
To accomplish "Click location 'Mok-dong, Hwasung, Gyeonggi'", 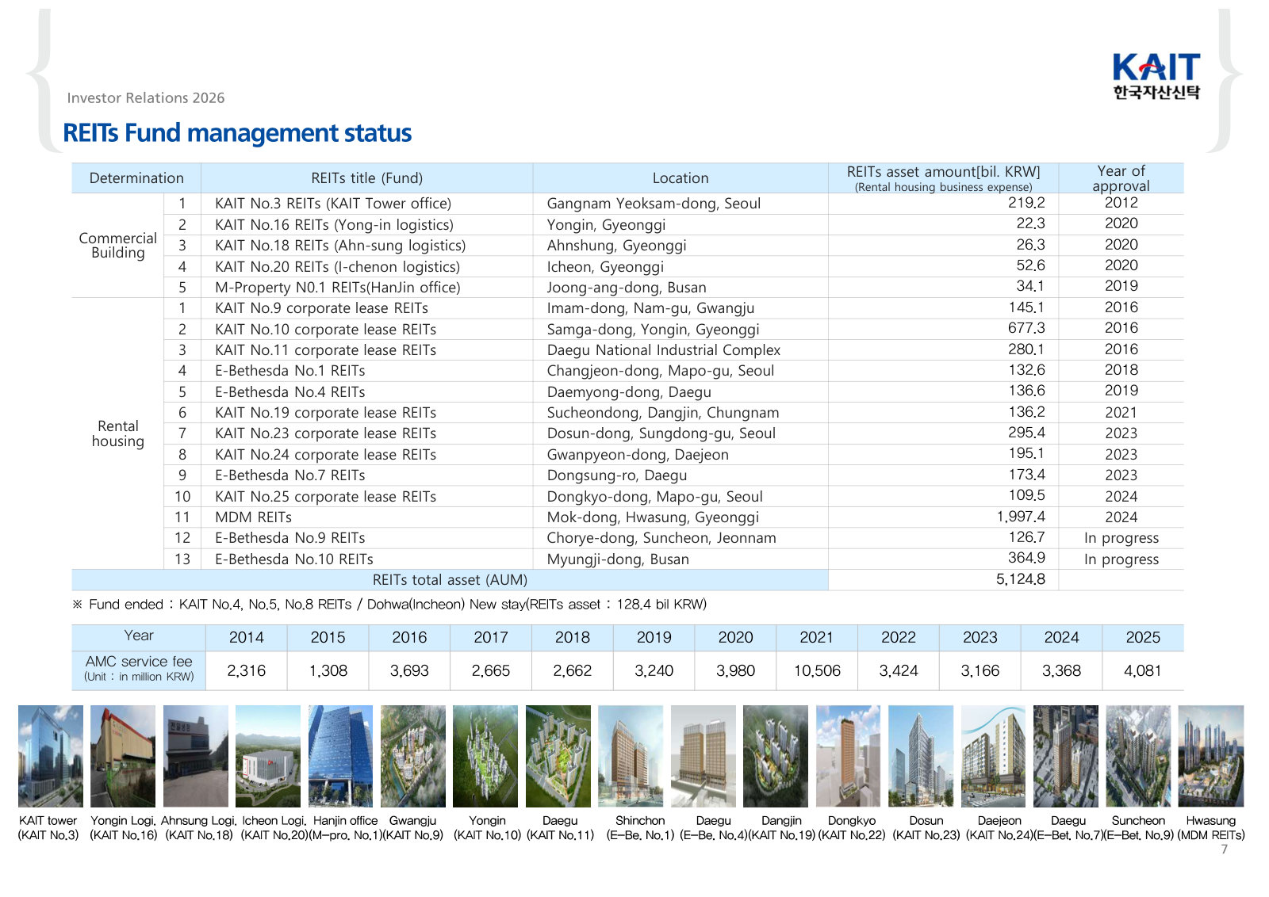I will point(653,517).
